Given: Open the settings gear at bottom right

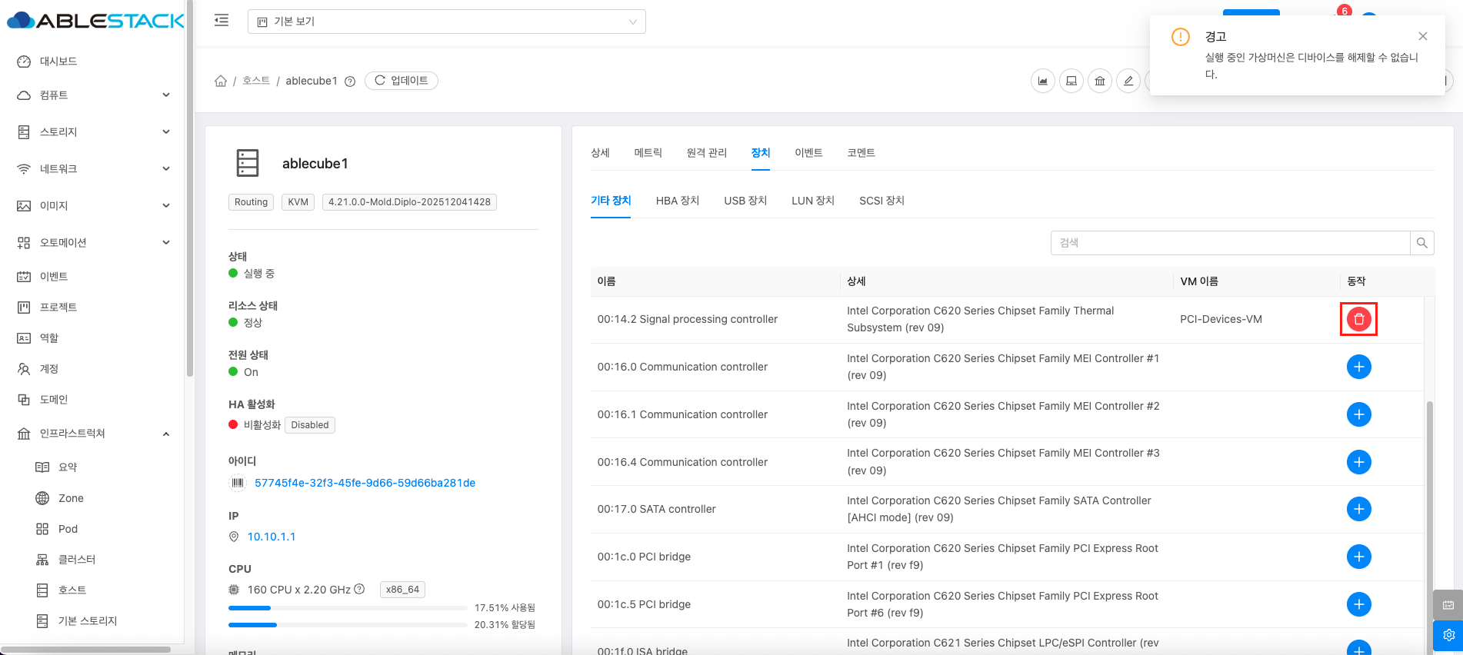Looking at the screenshot, I should (x=1448, y=635).
